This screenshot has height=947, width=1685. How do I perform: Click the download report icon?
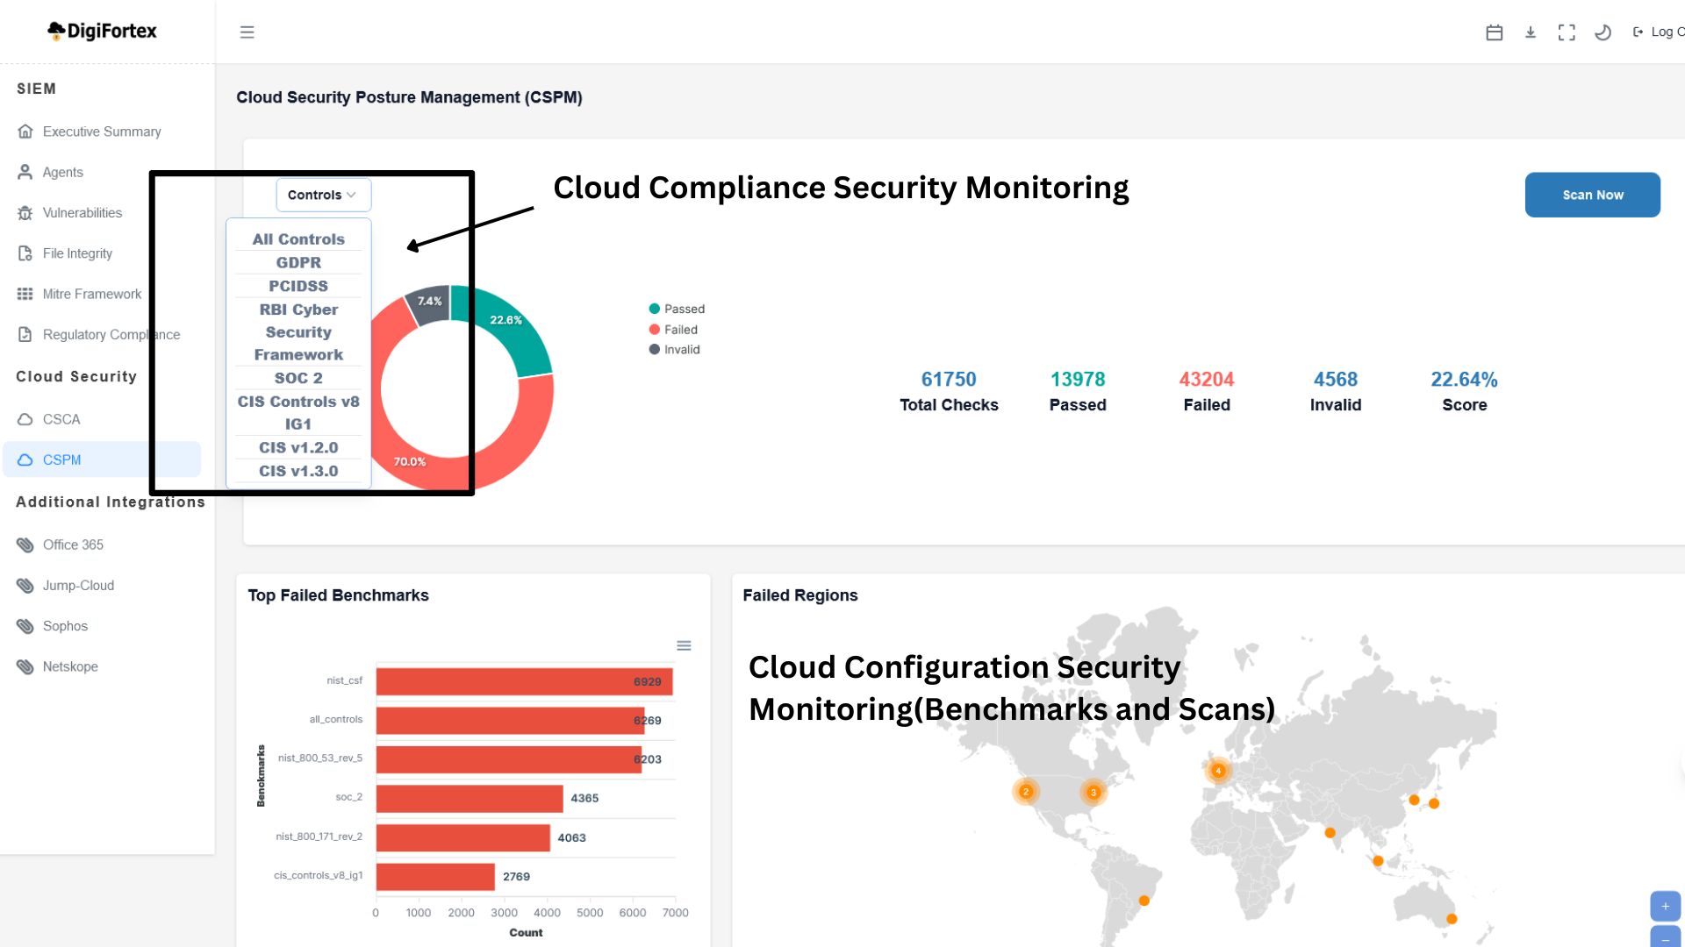1530,32
